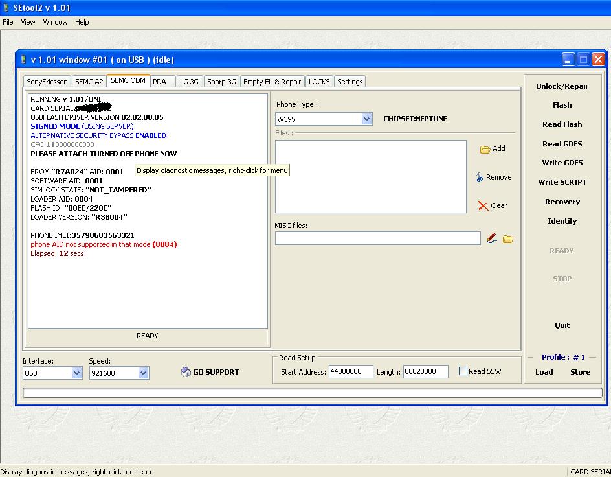Open the Speed 921600 dropdown
611x477 pixels.
pos(144,373)
